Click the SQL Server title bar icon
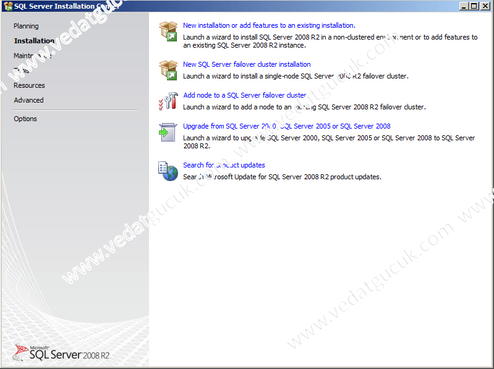Image resolution: width=494 pixels, height=369 pixels. tap(8, 6)
